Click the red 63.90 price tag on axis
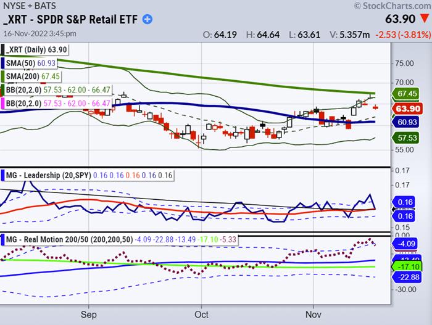The width and height of the screenshot is (432, 325). pyautogui.click(x=407, y=108)
